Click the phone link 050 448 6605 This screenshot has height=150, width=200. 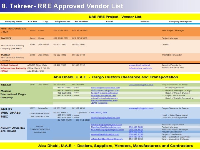tap(136, 127)
